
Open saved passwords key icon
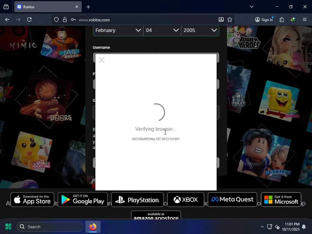[73, 20]
